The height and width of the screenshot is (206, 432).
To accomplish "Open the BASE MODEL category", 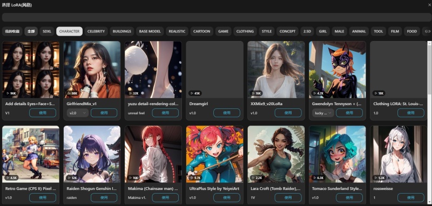I will click(150, 31).
